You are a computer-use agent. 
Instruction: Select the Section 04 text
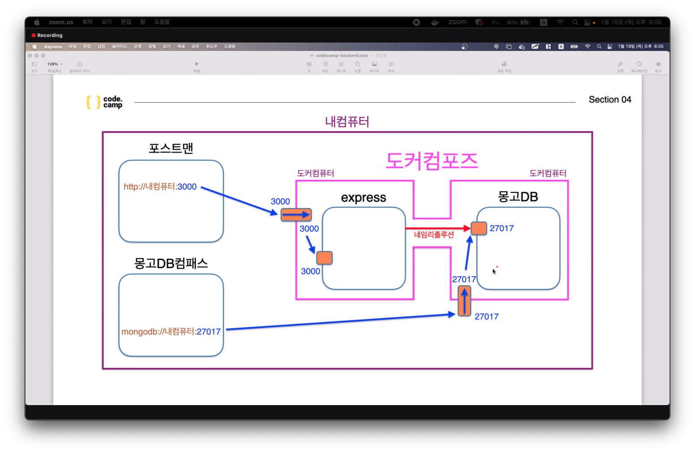[x=610, y=100]
